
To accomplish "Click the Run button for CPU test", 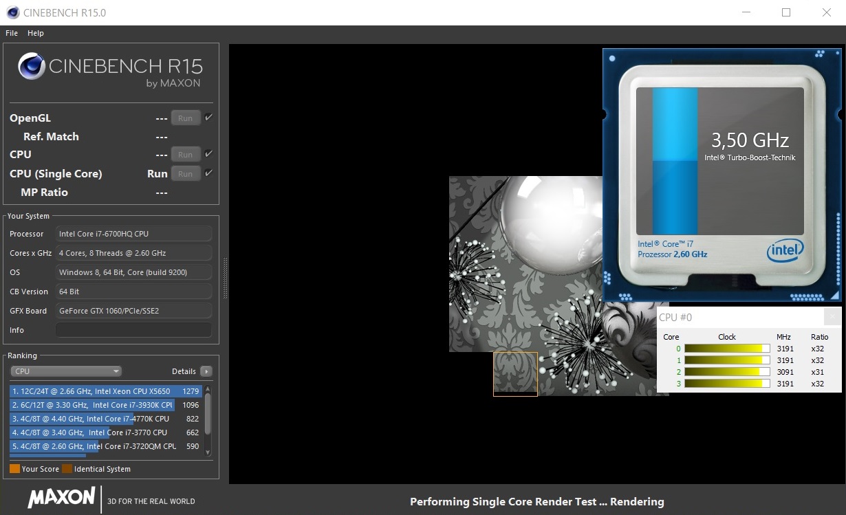I will pos(186,155).
